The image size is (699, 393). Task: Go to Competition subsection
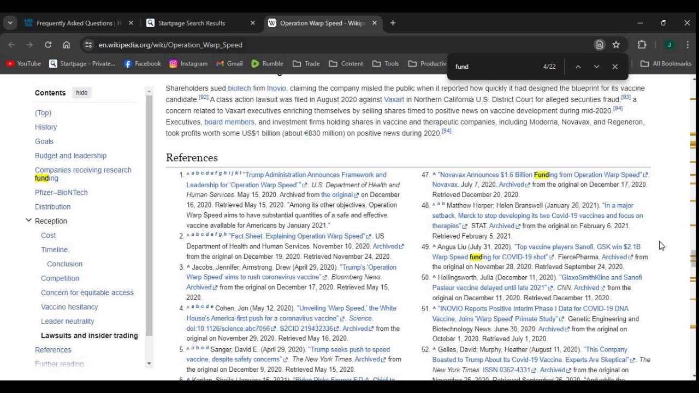[60, 278]
